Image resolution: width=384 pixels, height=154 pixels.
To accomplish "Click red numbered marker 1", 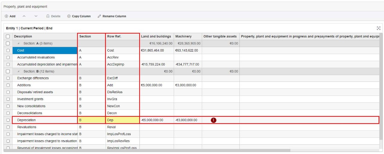I will 213,120.
